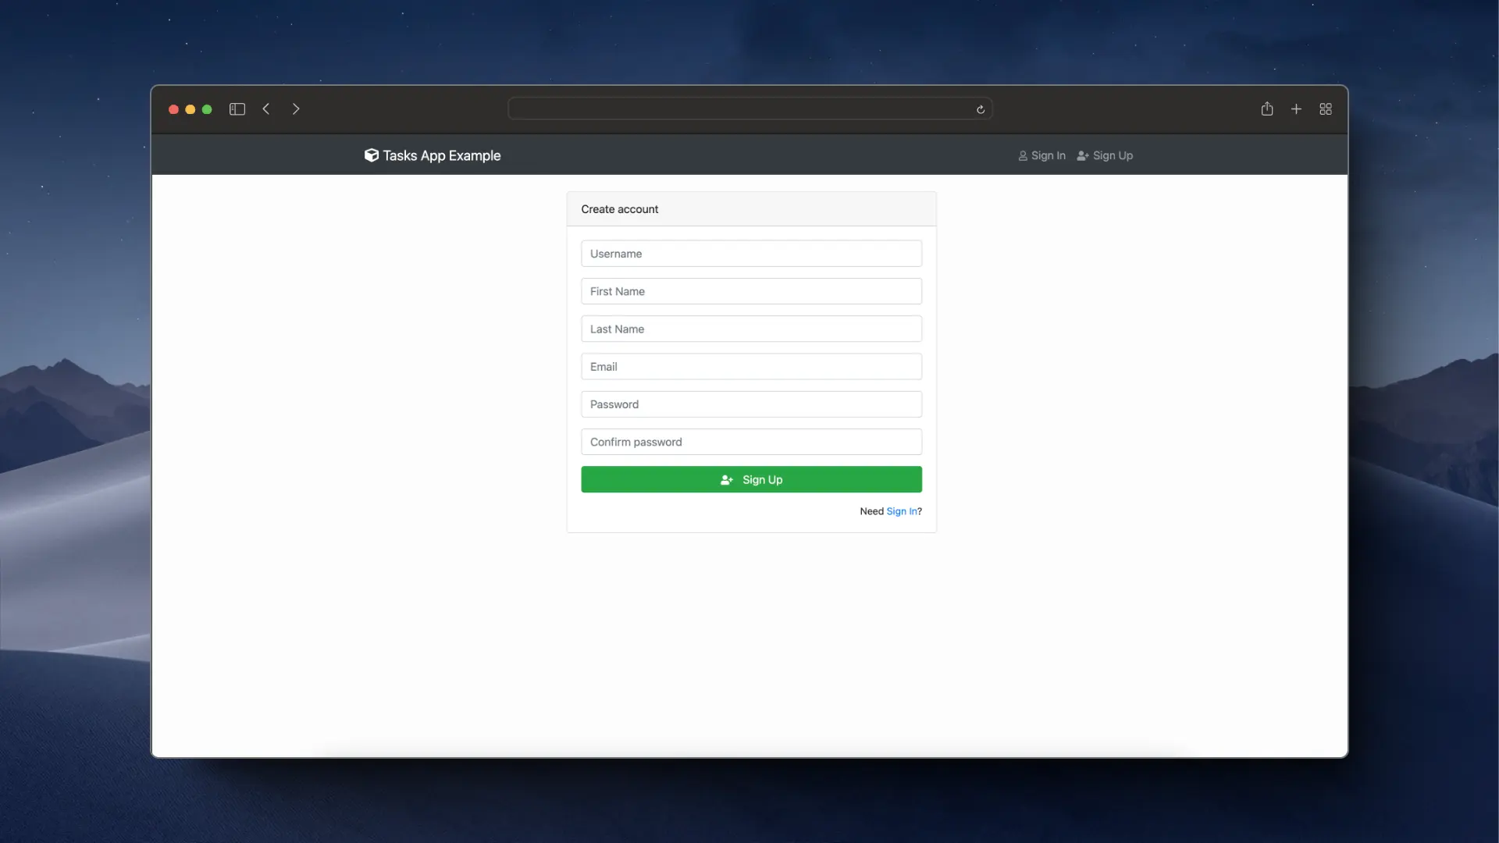Click the browser sidebar toggle icon
Viewport: 1499px width, 843px height.
click(237, 109)
